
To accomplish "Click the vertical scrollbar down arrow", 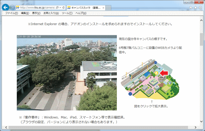I will tap(201, 121).
